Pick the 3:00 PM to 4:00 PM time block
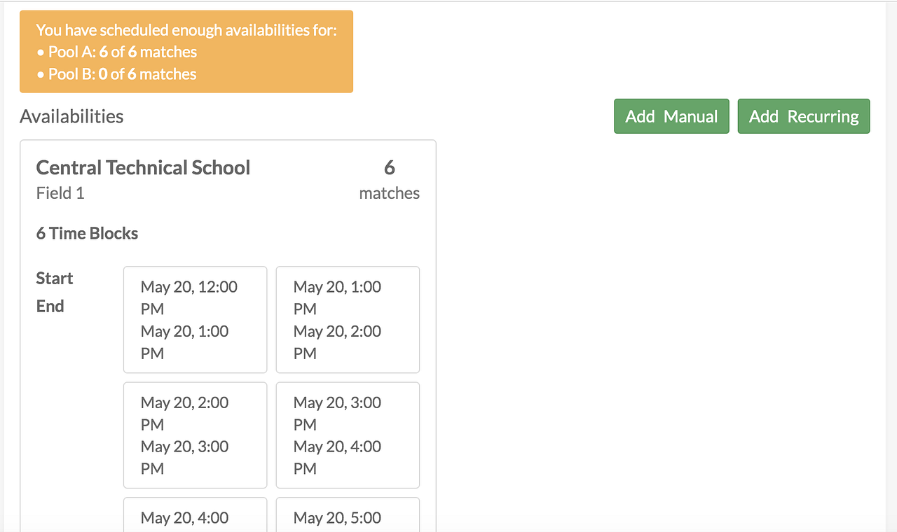Image resolution: width=897 pixels, height=532 pixels. [348, 435]
